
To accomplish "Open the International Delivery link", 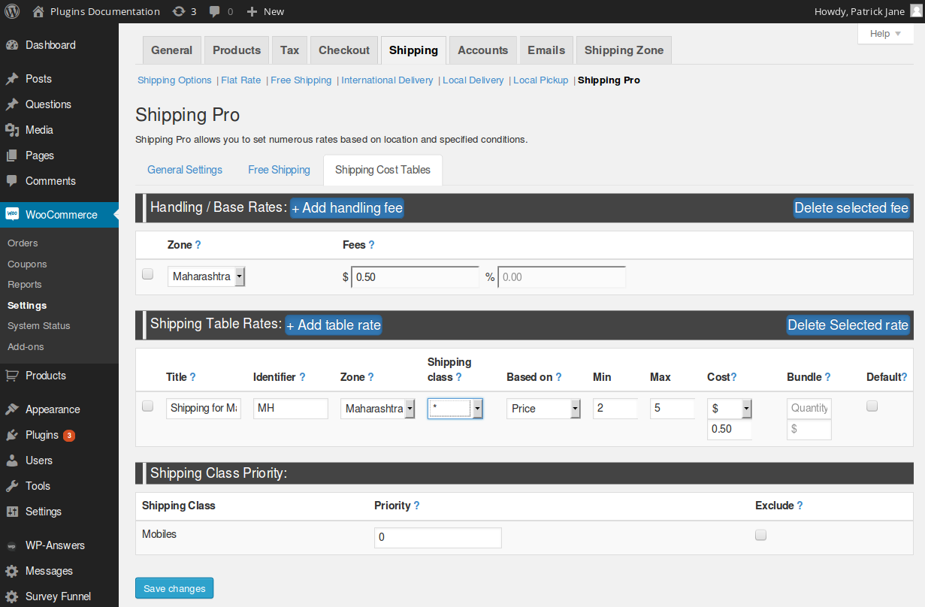I will coord(387,80).
